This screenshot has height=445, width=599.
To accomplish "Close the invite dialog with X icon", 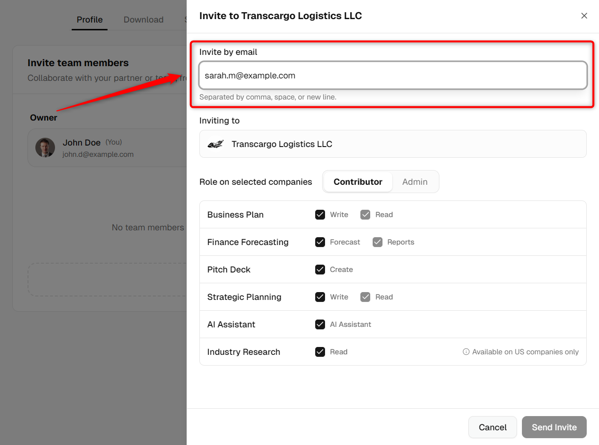I will click(584, 16).
